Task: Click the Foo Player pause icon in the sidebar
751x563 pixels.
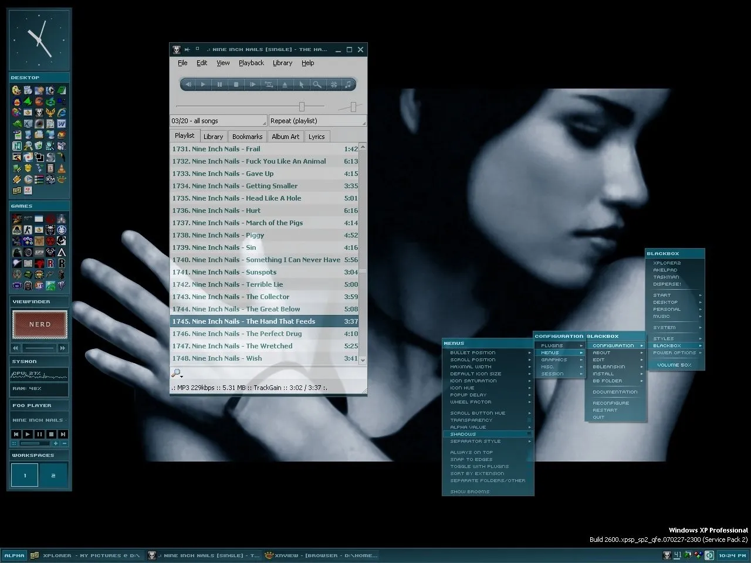Action: click(x=39, y=434)
